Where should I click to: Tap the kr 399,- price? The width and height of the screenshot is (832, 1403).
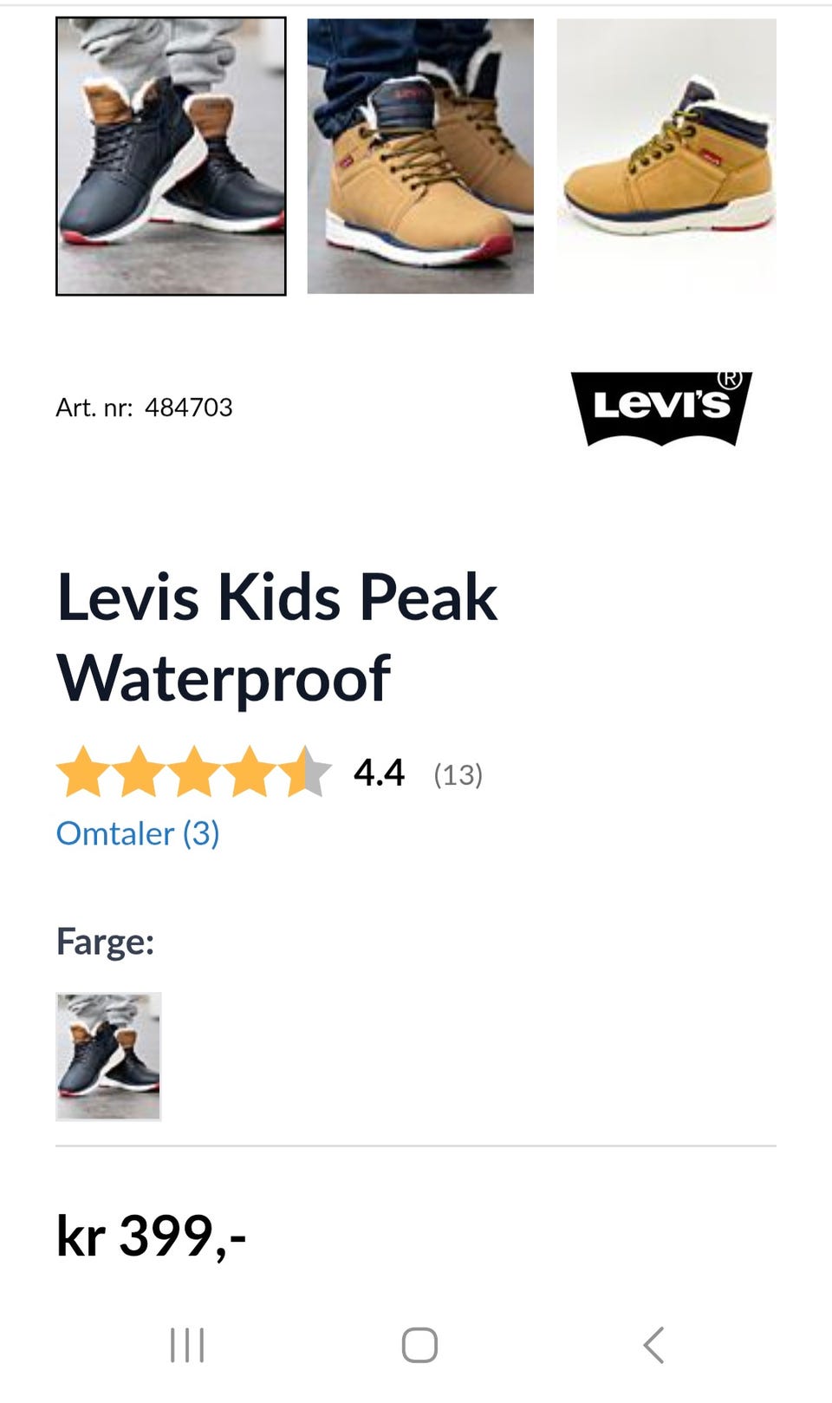[x=152, y=1236]
